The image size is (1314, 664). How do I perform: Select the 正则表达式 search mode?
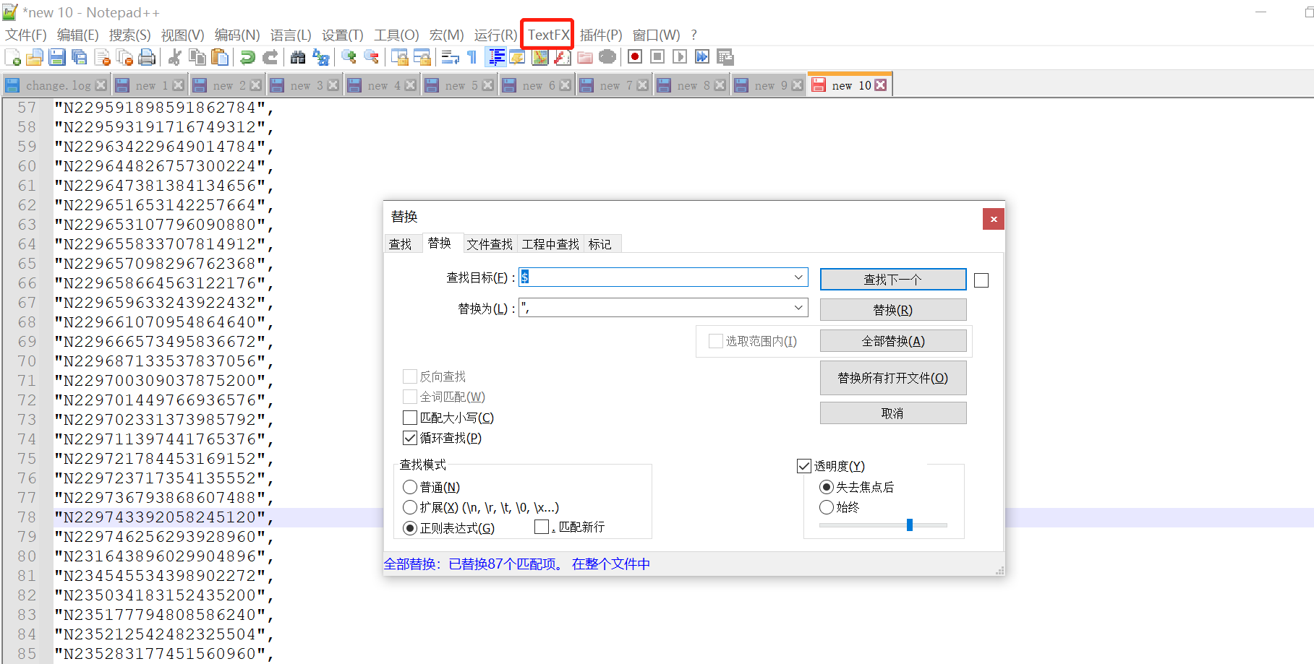[410, 528]
